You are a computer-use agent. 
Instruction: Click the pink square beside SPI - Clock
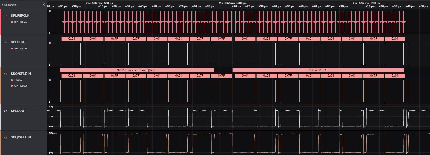coord(12,22)
